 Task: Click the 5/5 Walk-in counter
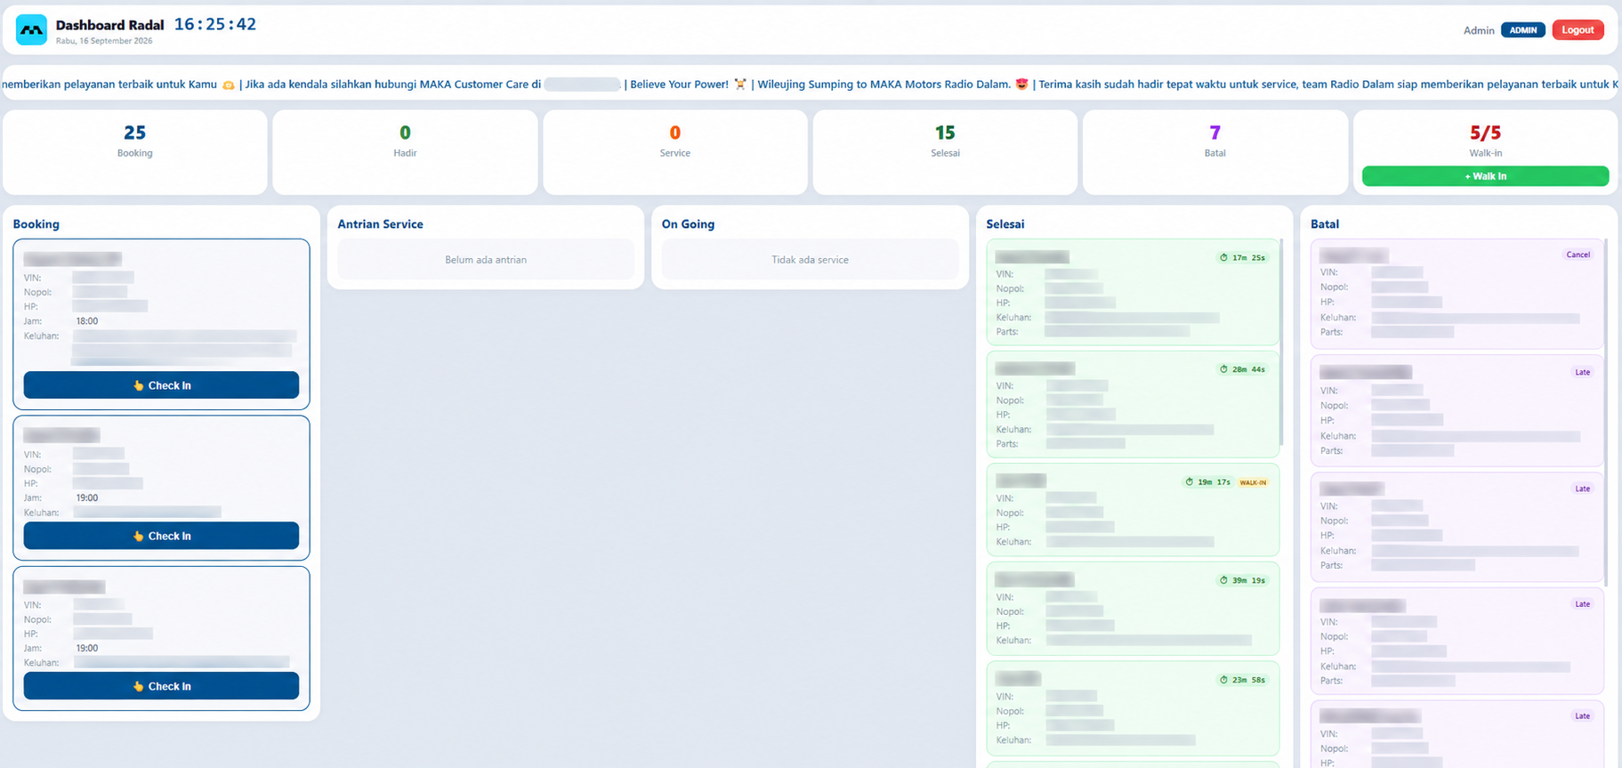pos(1485,133)
